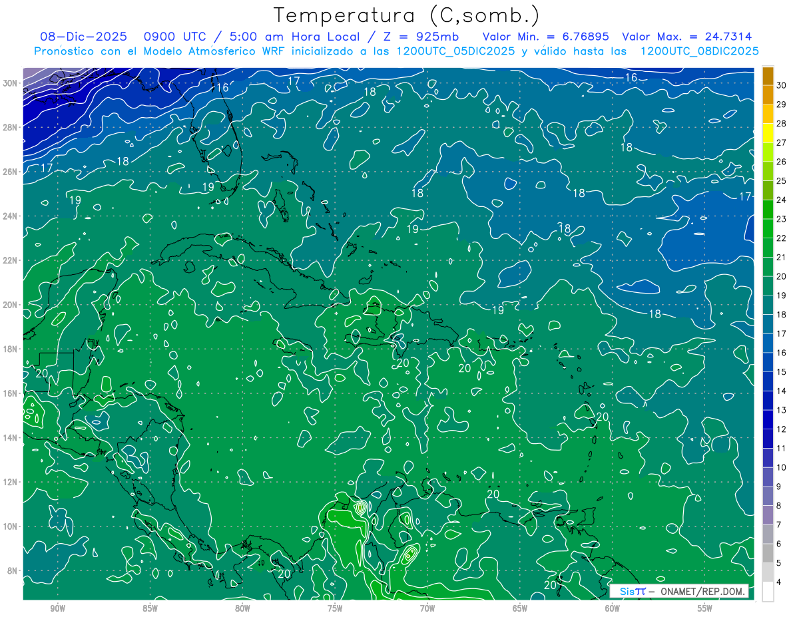
Task: Pick the dark blue legend swatch between 11 and 12
Action: 768,439
